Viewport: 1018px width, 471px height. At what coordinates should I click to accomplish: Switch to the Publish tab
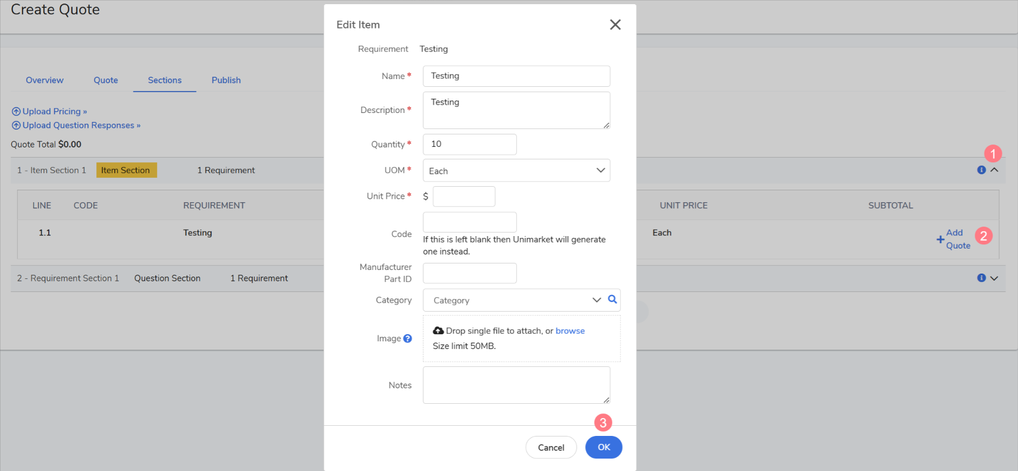click(226, 80)
